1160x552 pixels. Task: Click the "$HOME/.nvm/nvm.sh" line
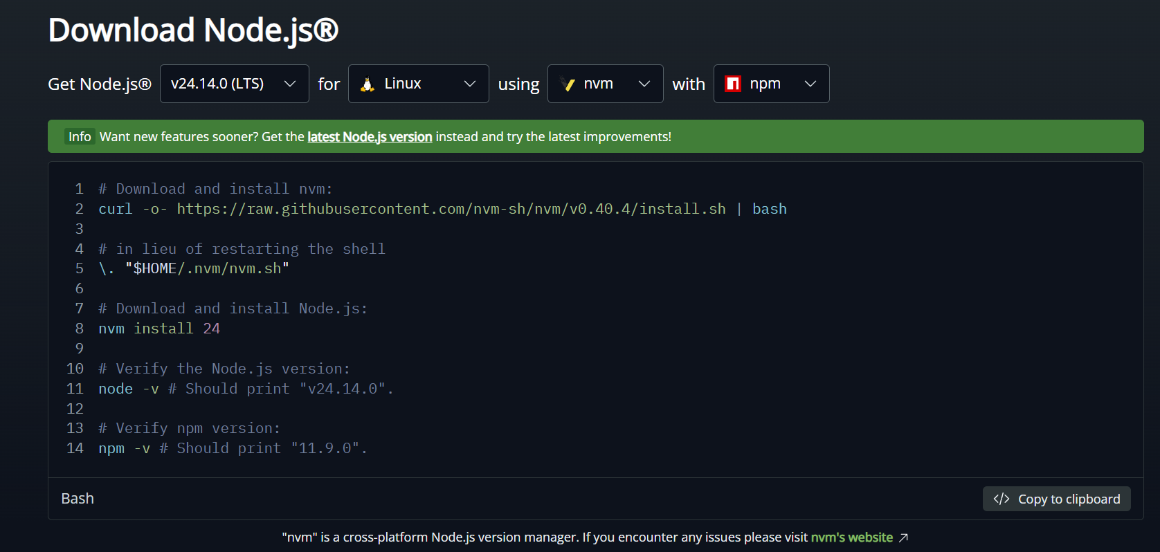(x=194, y=268)
